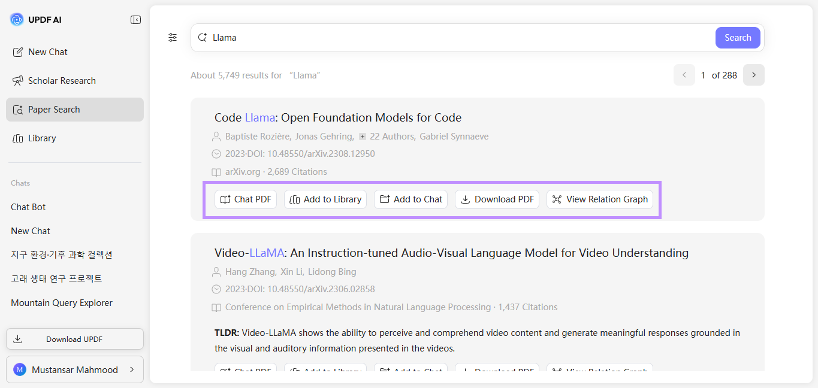Click DOI 10.48550/arXiv.2306.02858 text
818x388 pixels.
[310, 289]
